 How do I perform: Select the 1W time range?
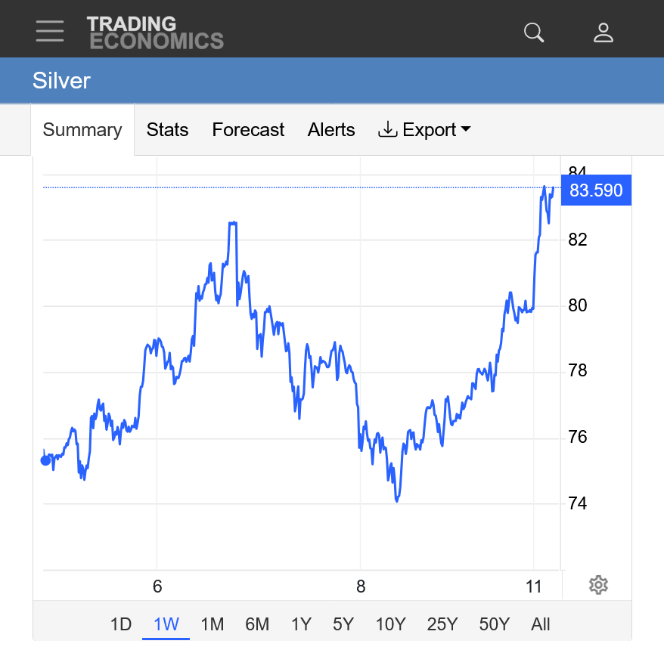click(x=166, y=624)
